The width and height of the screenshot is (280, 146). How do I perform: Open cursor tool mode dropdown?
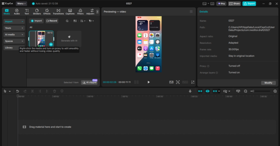click(10, 91)
